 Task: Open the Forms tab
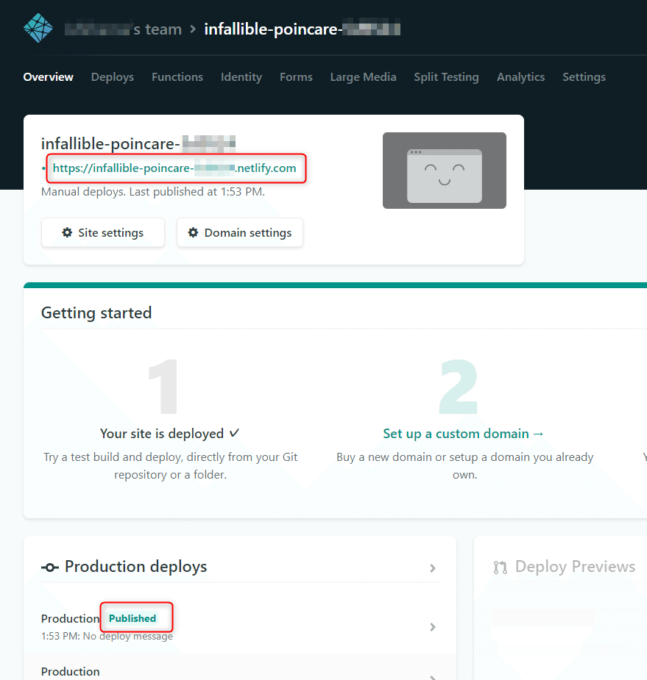tap(296, 77)
